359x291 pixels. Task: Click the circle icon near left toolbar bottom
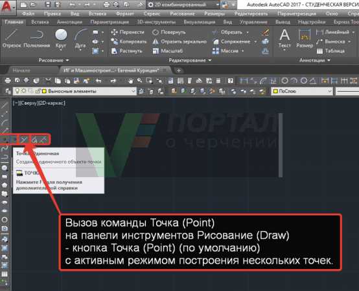click(x=5, y=220)
